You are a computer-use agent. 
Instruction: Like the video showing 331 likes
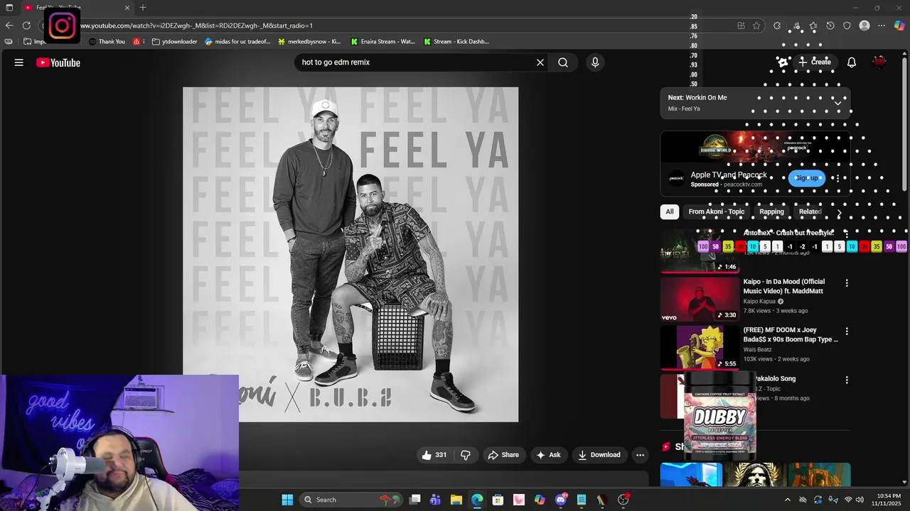[x=434, y=455]
